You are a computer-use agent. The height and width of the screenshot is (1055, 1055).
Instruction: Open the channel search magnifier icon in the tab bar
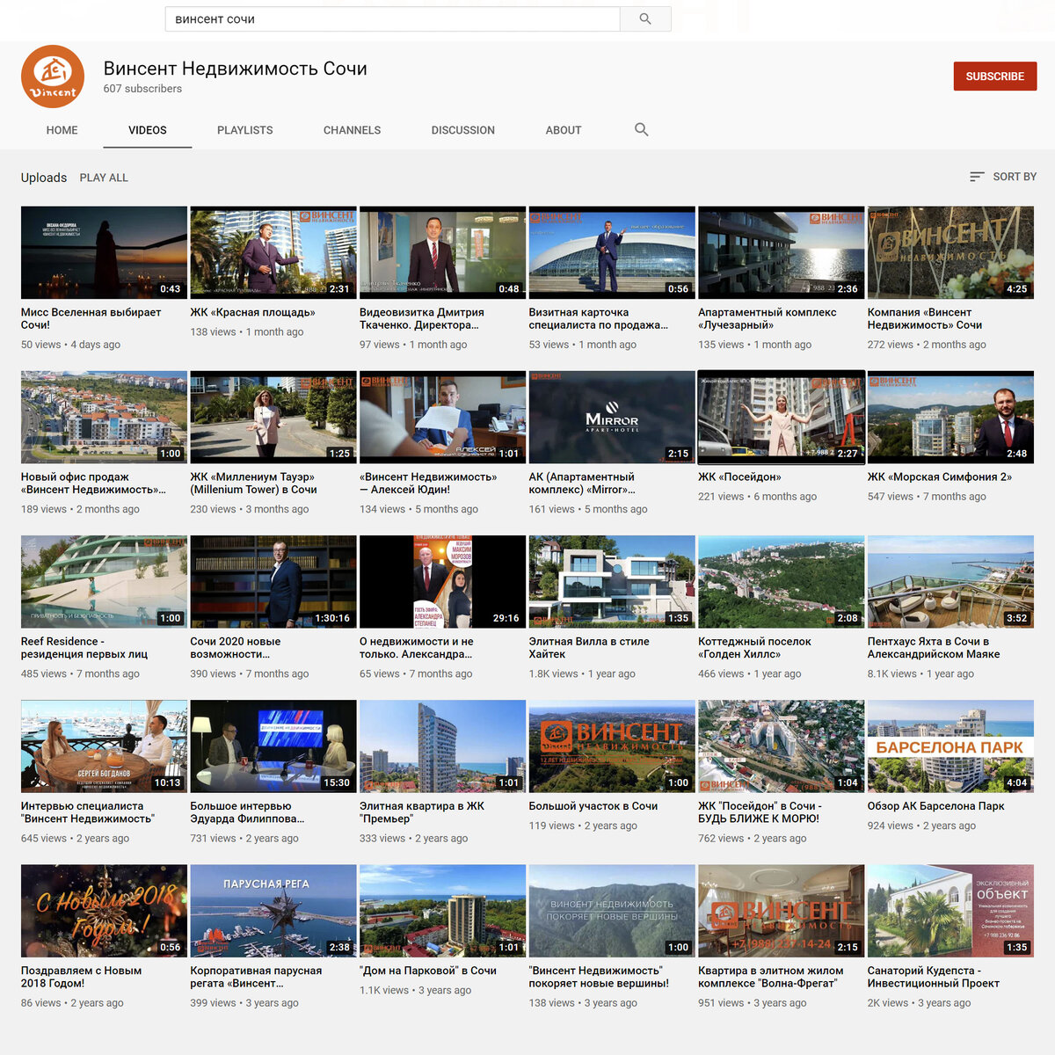pyautogui.click(x=642, y=129)
